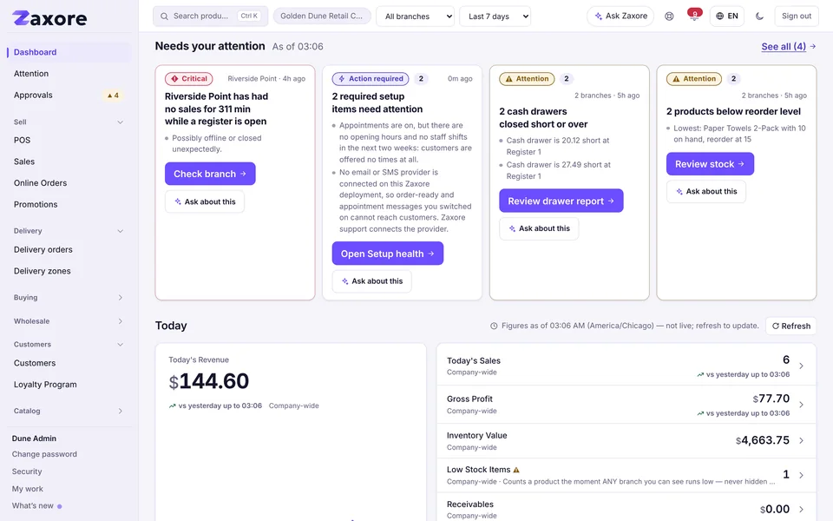Click Low Stock Items warning icon

pos(516,470)
